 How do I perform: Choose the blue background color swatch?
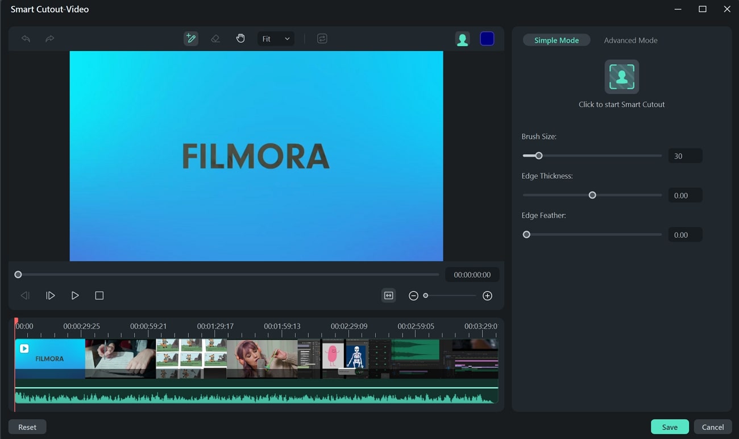pos(487,39)
